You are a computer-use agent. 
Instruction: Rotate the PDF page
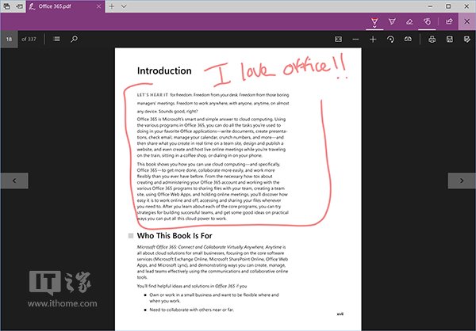(x=390, y=39)
